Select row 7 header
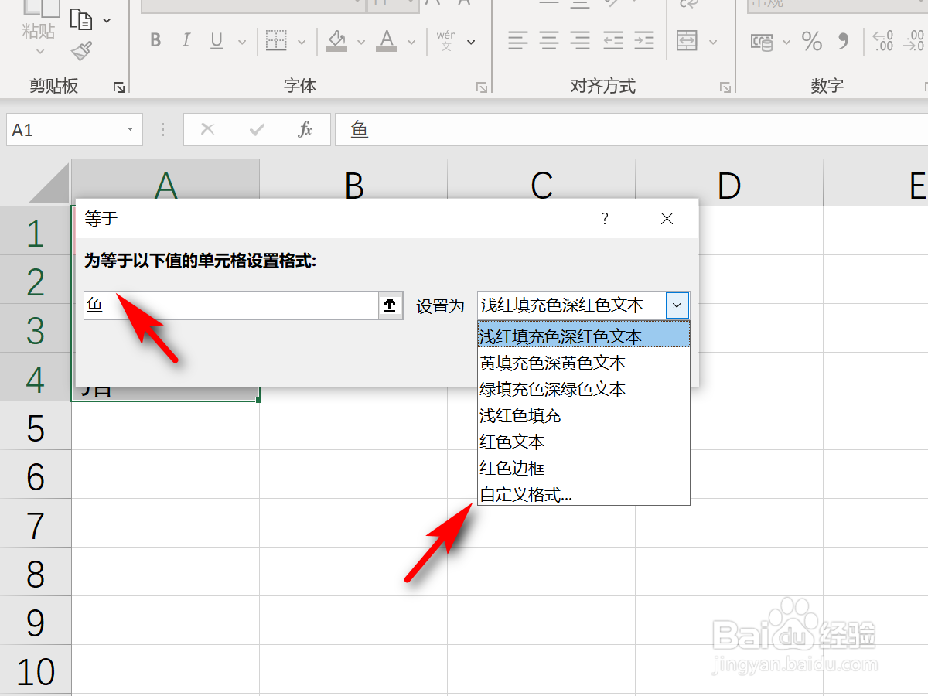928x696 pixels. pos(36,524)
